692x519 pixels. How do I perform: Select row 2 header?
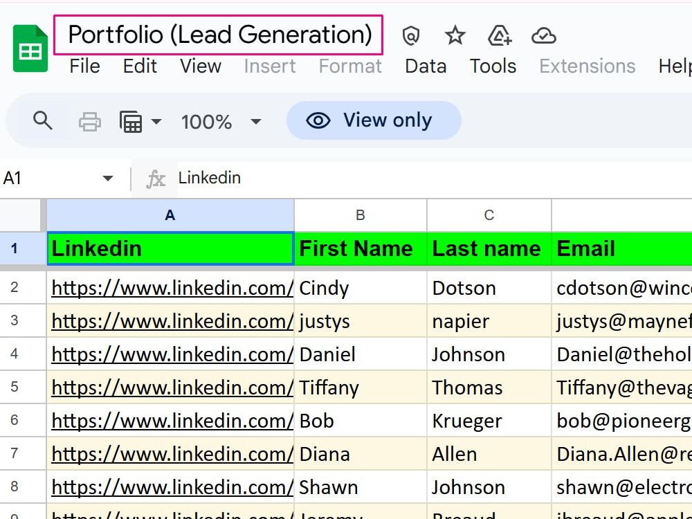pyautogui.click(x=22, y=287)
